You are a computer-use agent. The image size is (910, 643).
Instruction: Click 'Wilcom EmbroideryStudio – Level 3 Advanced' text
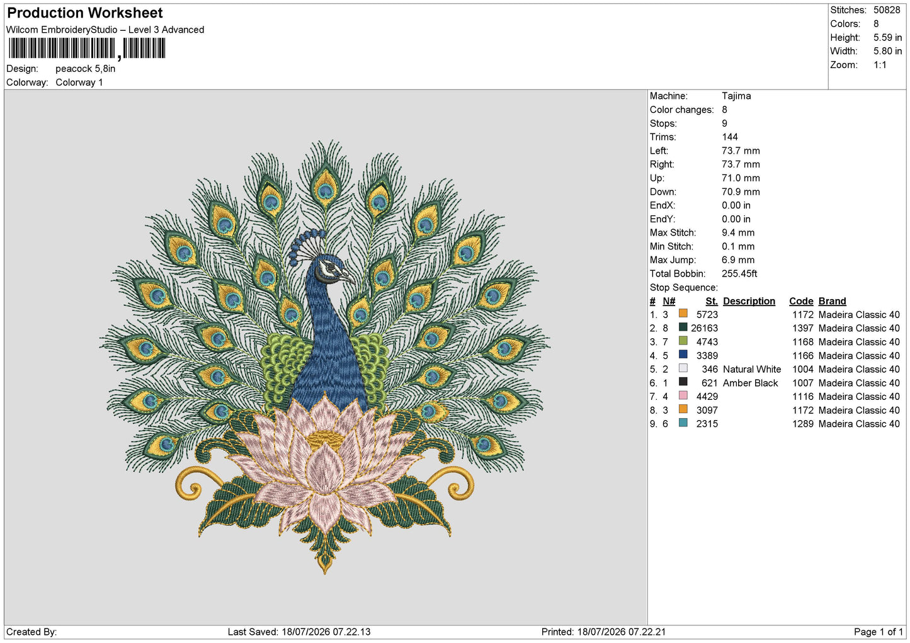point(105,30)
